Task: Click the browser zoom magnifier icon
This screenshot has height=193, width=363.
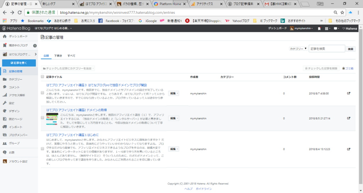Action: tap(335, 12)
